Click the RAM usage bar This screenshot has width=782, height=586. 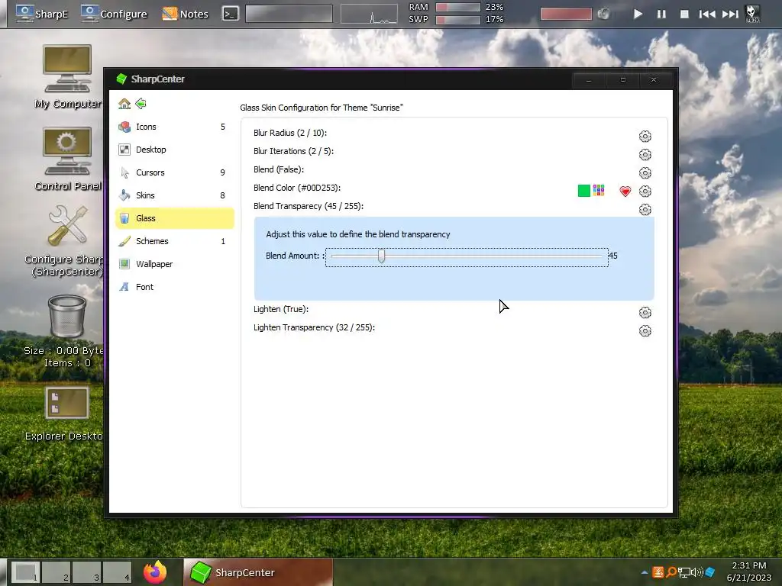click(458, 7)
